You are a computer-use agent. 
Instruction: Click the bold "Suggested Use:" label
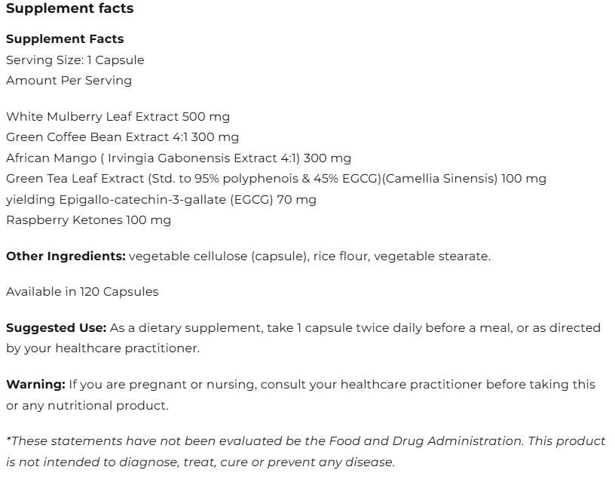coord(56,328)
